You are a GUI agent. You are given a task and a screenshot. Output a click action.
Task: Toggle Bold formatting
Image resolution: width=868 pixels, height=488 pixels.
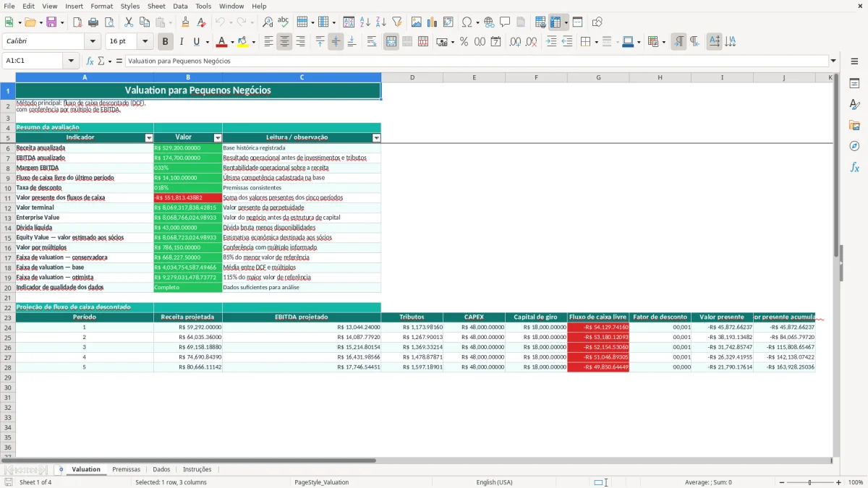click(166, 42)
